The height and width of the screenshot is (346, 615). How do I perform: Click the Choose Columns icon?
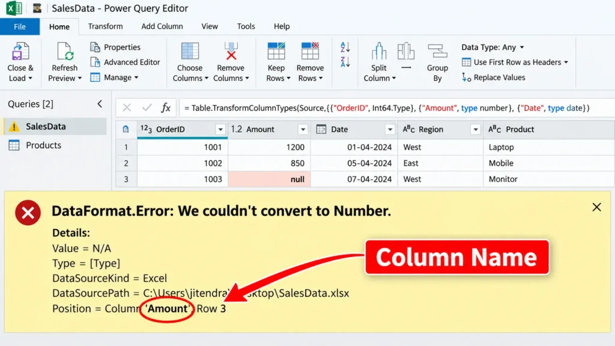point(190,52)
